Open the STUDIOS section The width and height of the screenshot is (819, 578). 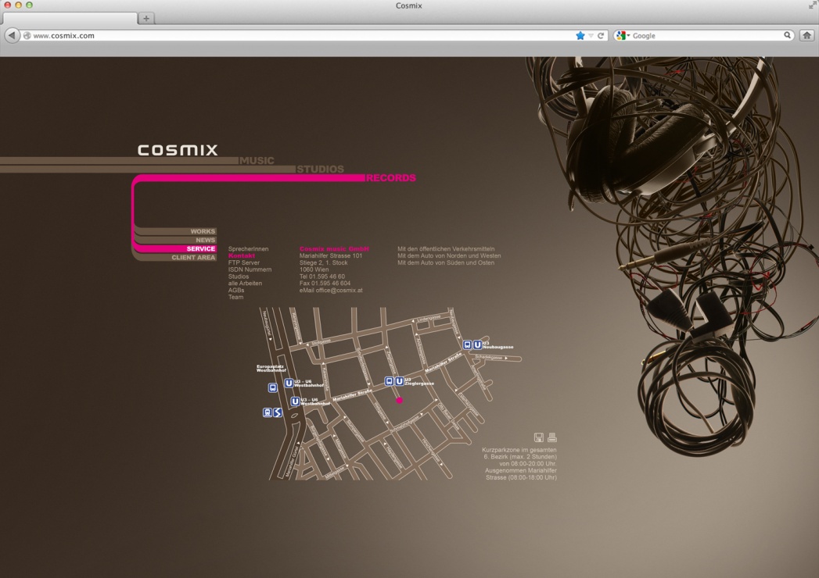point(320,169)
